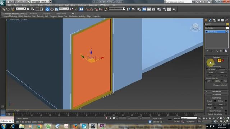Viewport: 230px width, 129px height.
Task: Open the Material Editor icon
Action: [x=159, y=9]
